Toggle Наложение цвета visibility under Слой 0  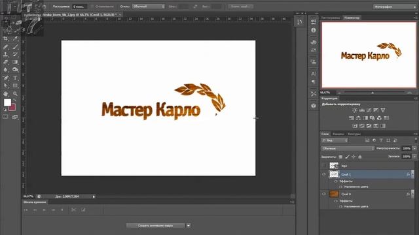(x=340, y=206)
